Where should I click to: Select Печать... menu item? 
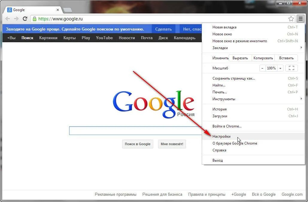[x=254, y=92]
